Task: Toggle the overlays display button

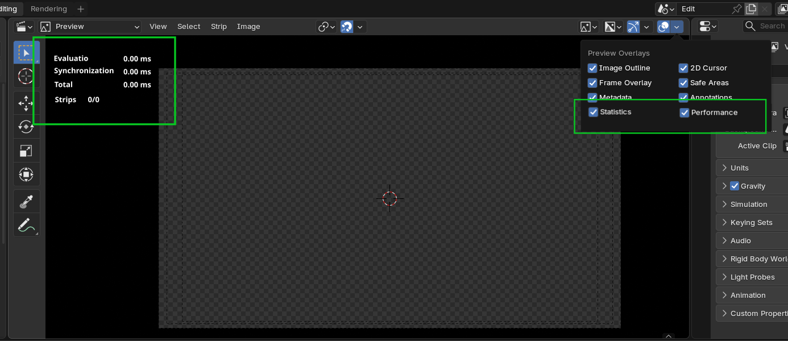Action: 663,27
